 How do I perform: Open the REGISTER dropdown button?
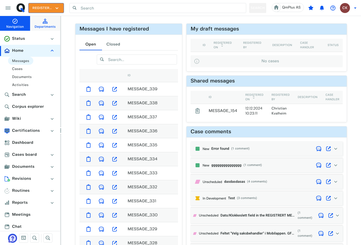(46, 8)
